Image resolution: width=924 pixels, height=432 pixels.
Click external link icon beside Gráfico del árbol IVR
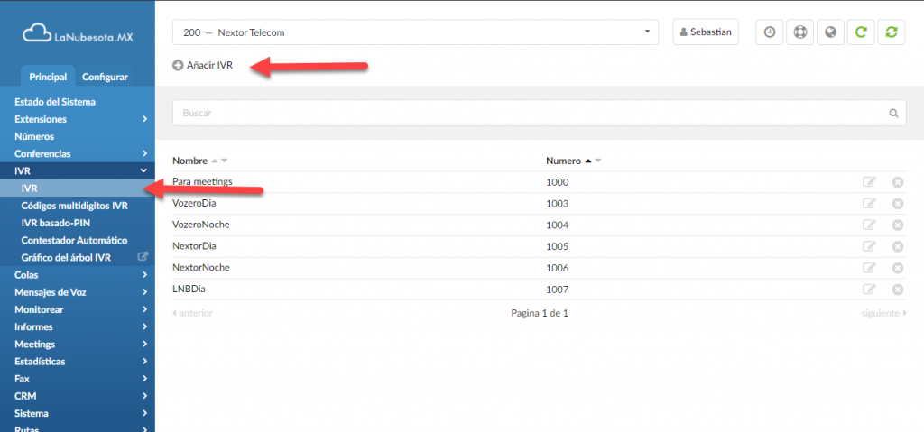142,257
